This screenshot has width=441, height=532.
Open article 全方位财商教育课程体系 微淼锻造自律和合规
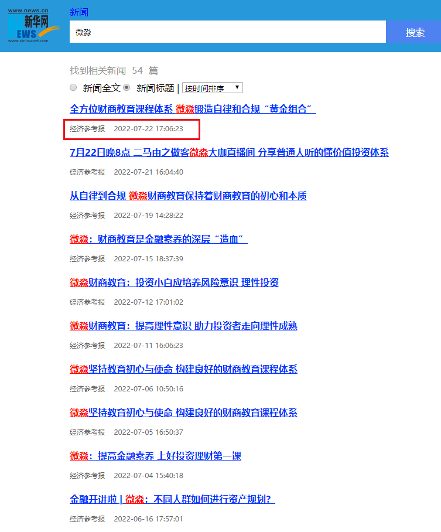[193, 109]
